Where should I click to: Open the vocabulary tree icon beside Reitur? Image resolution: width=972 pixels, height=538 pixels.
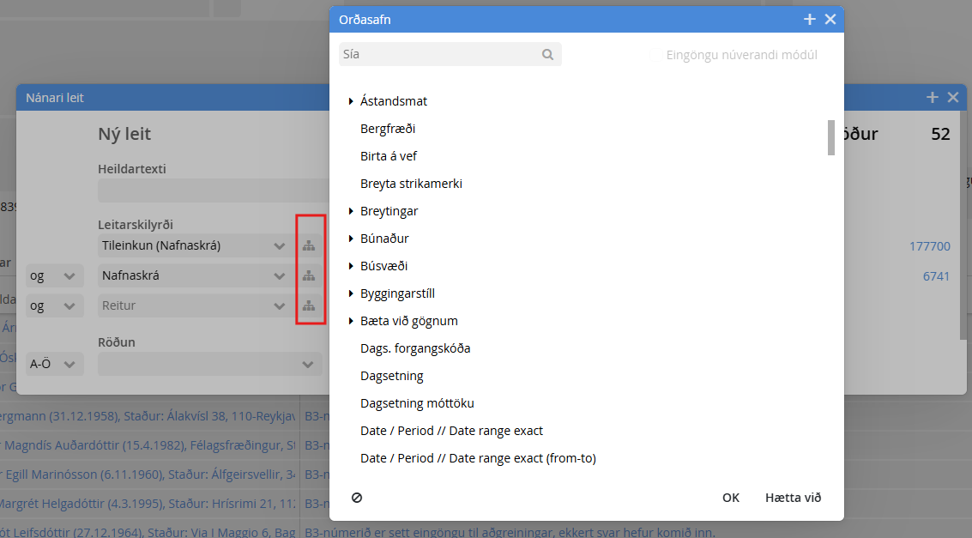[309, 305]
